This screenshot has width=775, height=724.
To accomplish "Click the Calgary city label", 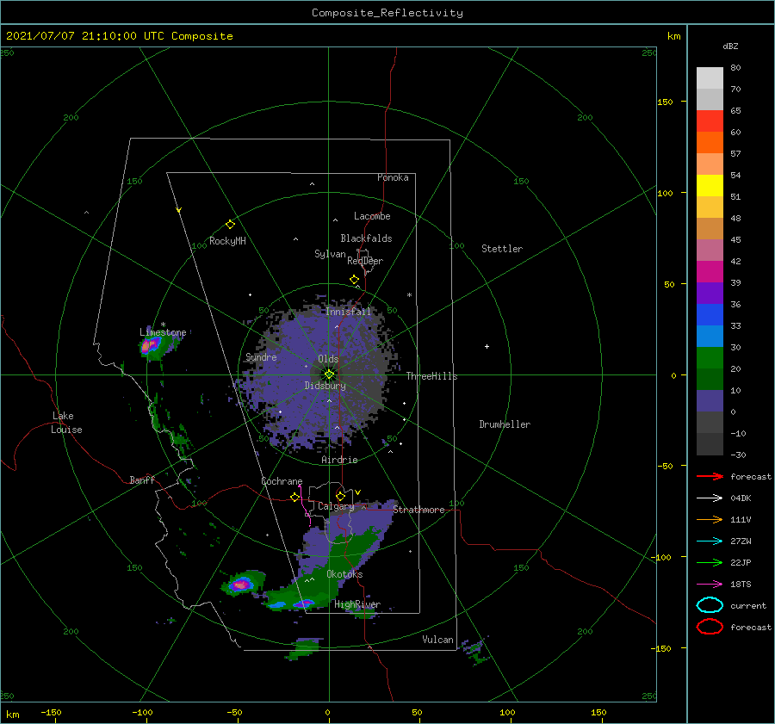I will coord(336,506).
